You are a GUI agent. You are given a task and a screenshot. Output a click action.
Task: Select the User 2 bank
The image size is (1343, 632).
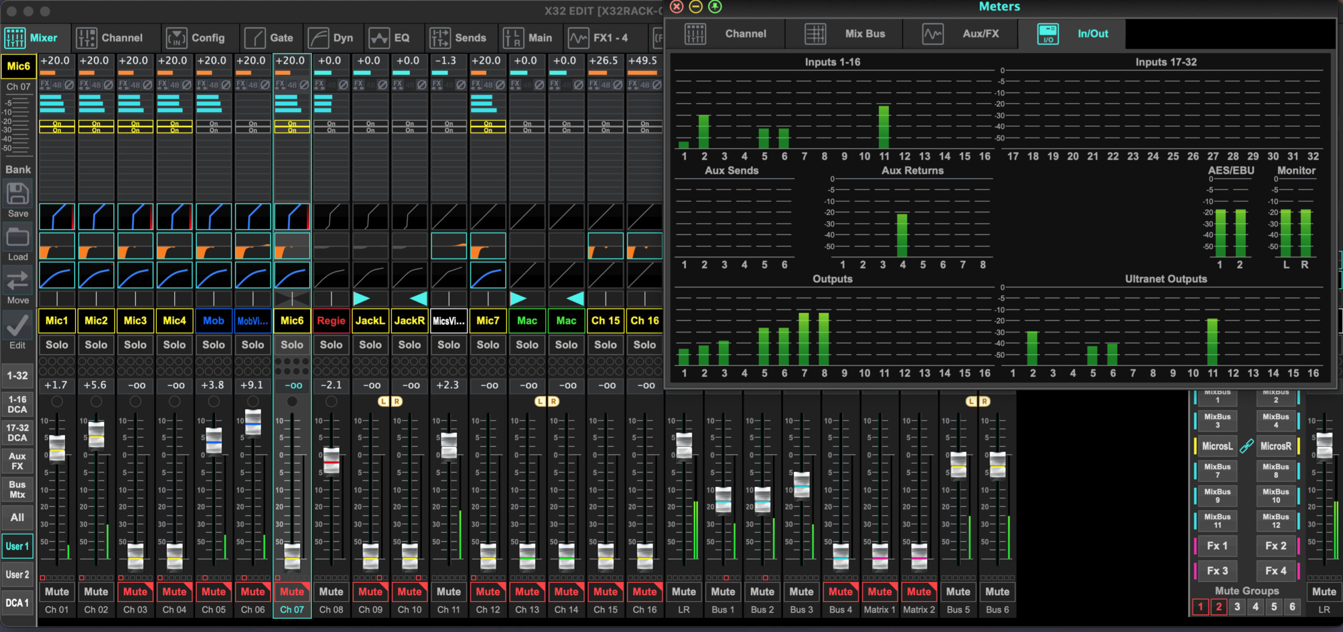[17, 574]
